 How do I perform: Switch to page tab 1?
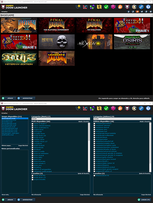[x=128, y=12]
